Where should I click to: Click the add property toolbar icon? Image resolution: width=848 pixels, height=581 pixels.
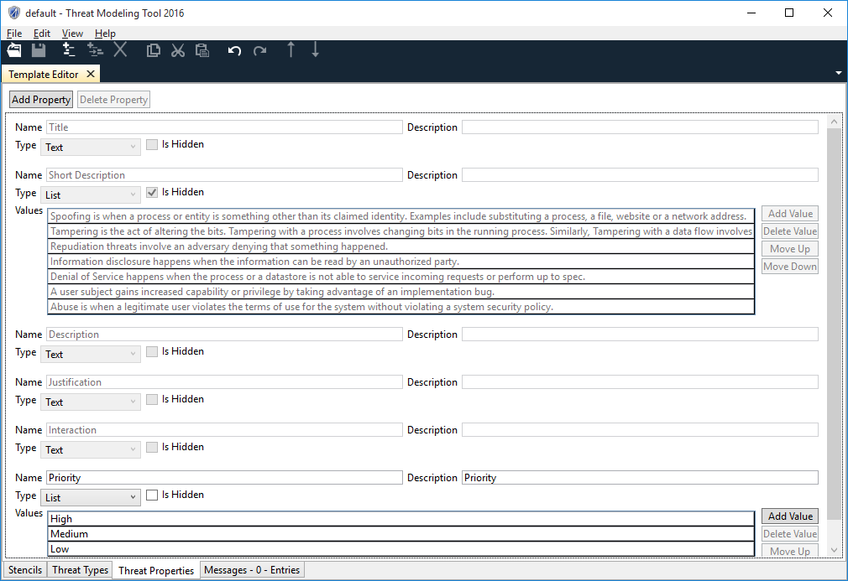pyautogui.click(x=68, y=49)
